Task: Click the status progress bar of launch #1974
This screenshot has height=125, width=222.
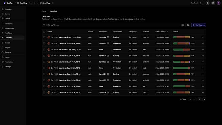Action: (x=182, y=86)
